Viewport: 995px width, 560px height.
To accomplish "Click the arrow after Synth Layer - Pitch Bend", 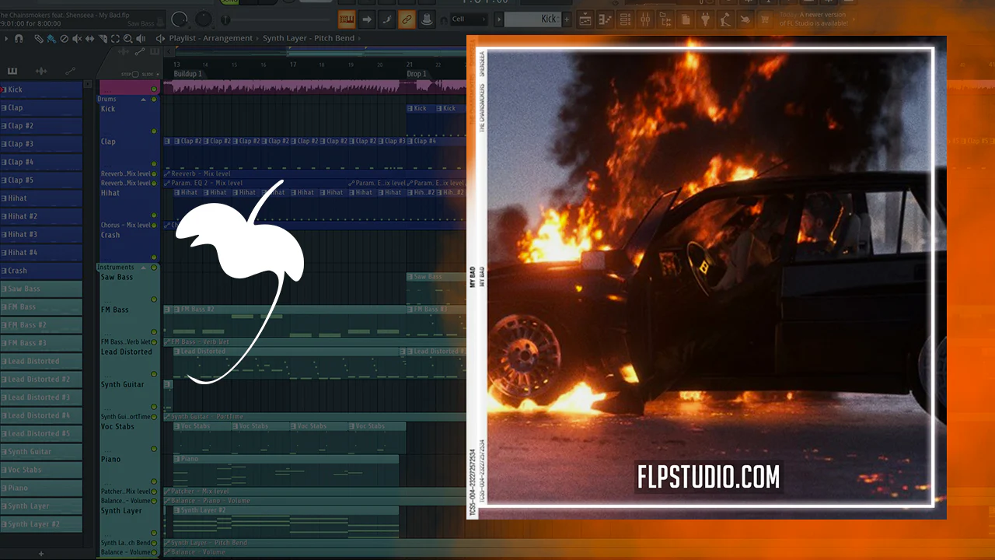I will [x=360, y=38].
